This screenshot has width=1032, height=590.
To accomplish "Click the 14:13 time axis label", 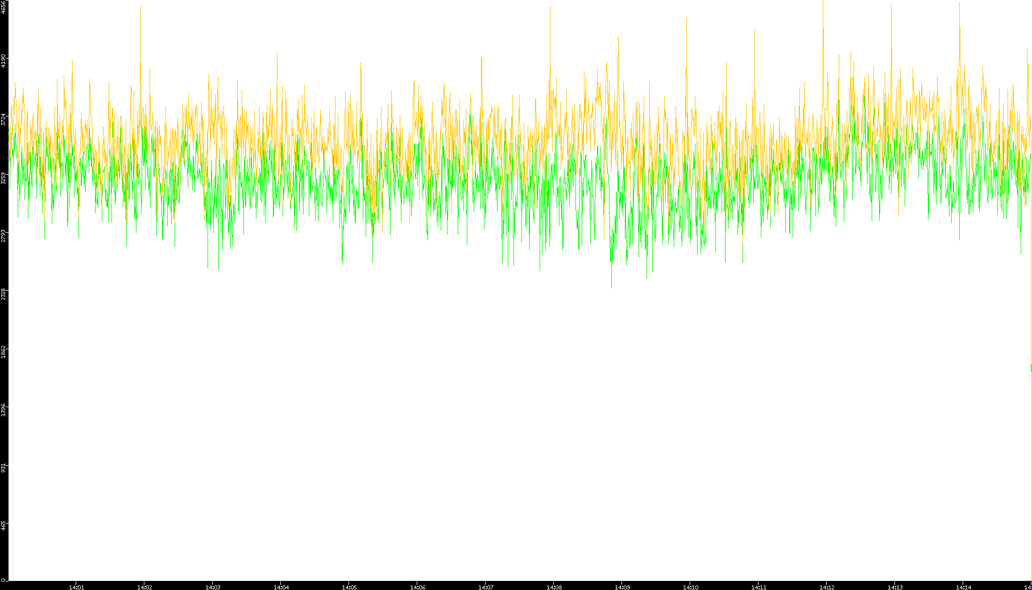I will coord(895,587).
